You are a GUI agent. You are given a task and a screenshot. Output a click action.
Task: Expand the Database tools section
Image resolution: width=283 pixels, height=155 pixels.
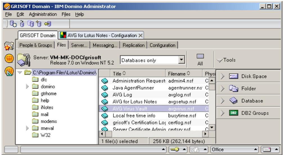point(222,101)
